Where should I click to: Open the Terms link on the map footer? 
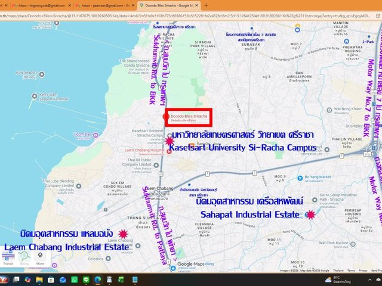(351, 271)
